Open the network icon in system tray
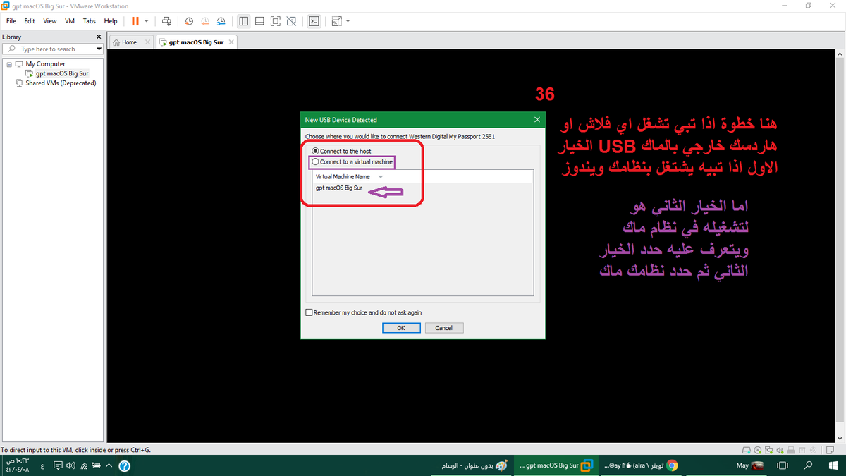The height and width of the screenshot is (476, 846). point(84,465)
